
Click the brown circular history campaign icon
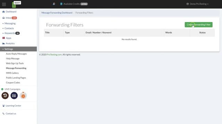point(5,95)
